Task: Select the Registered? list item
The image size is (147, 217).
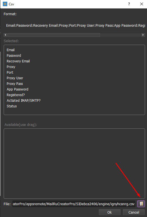Action: coord(16,95)
